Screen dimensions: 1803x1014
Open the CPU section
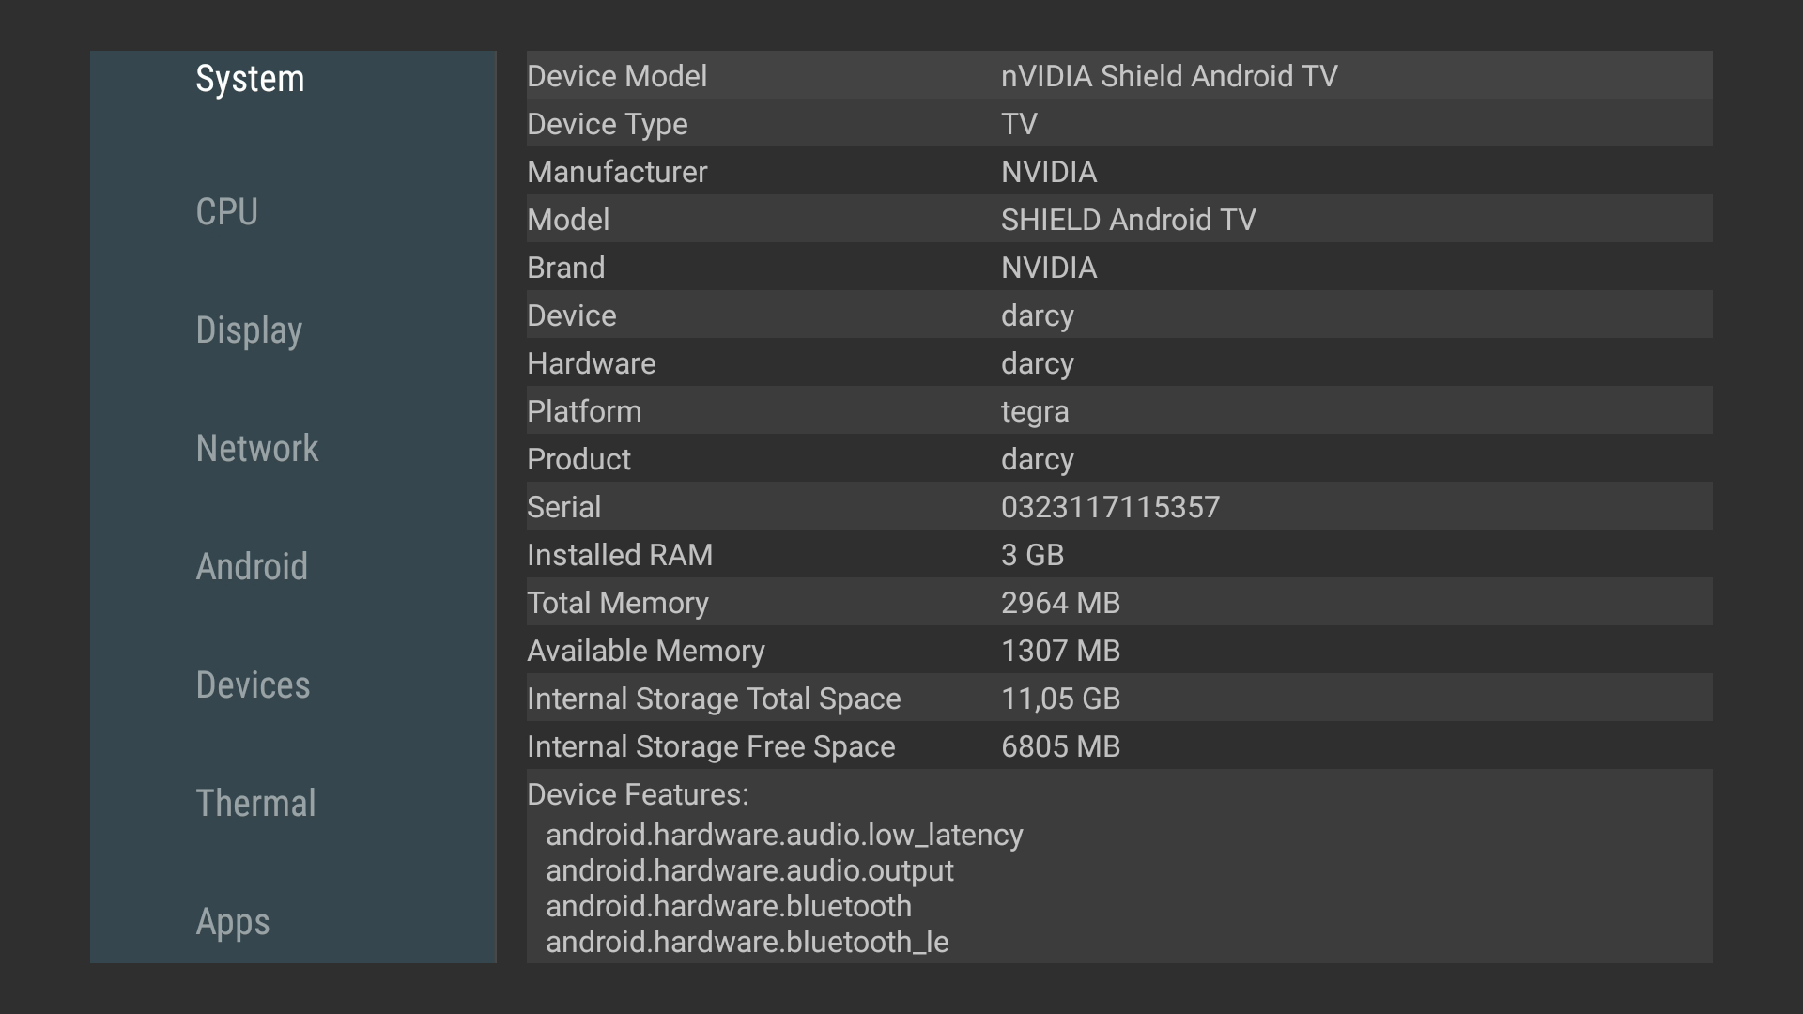coord(226,212)
